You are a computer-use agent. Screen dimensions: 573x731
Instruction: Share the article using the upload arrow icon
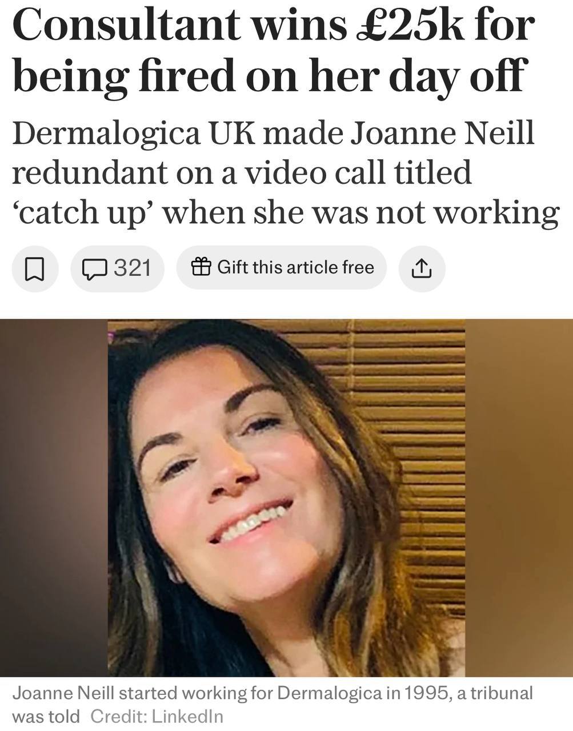coord(421,268)
